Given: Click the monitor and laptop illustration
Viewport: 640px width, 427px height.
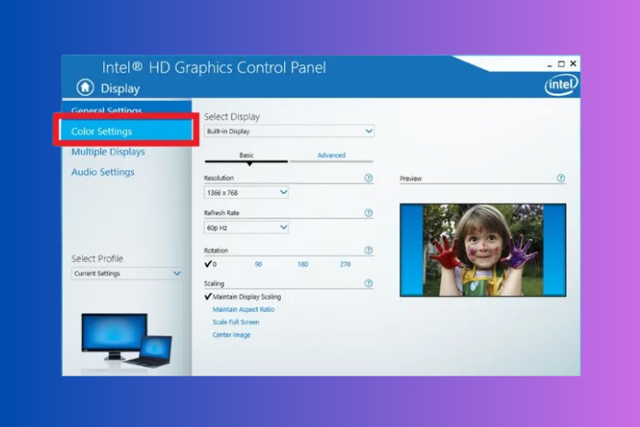Looking at the screenshot, I should 126,341.
